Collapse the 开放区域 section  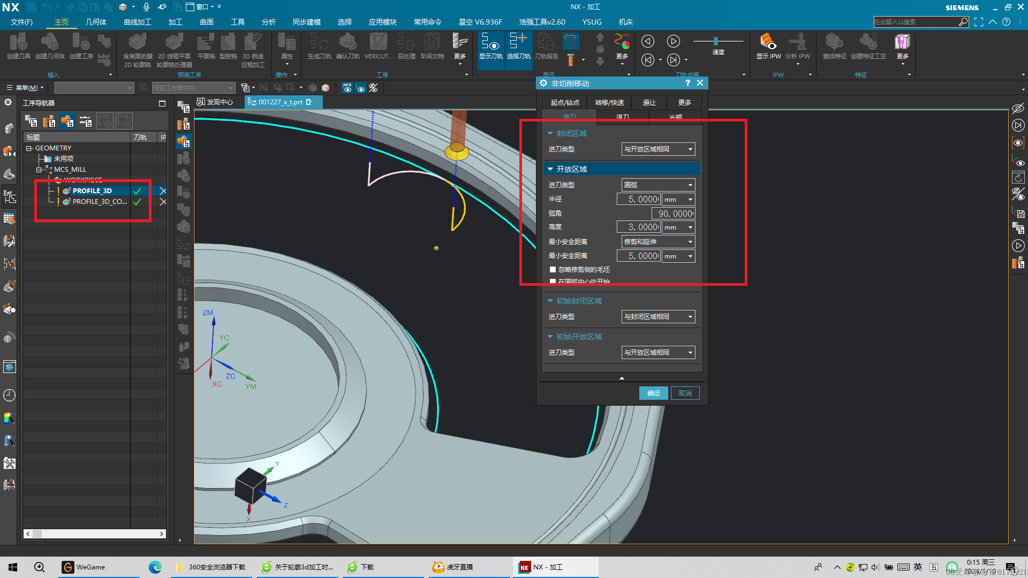coord(550,169)
